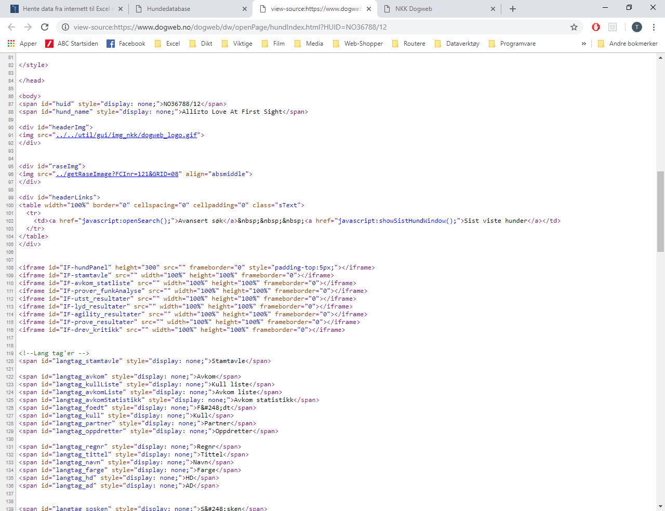Click the 'Sist viste hunder' text

pyautogui.click(x=496, y=221)
